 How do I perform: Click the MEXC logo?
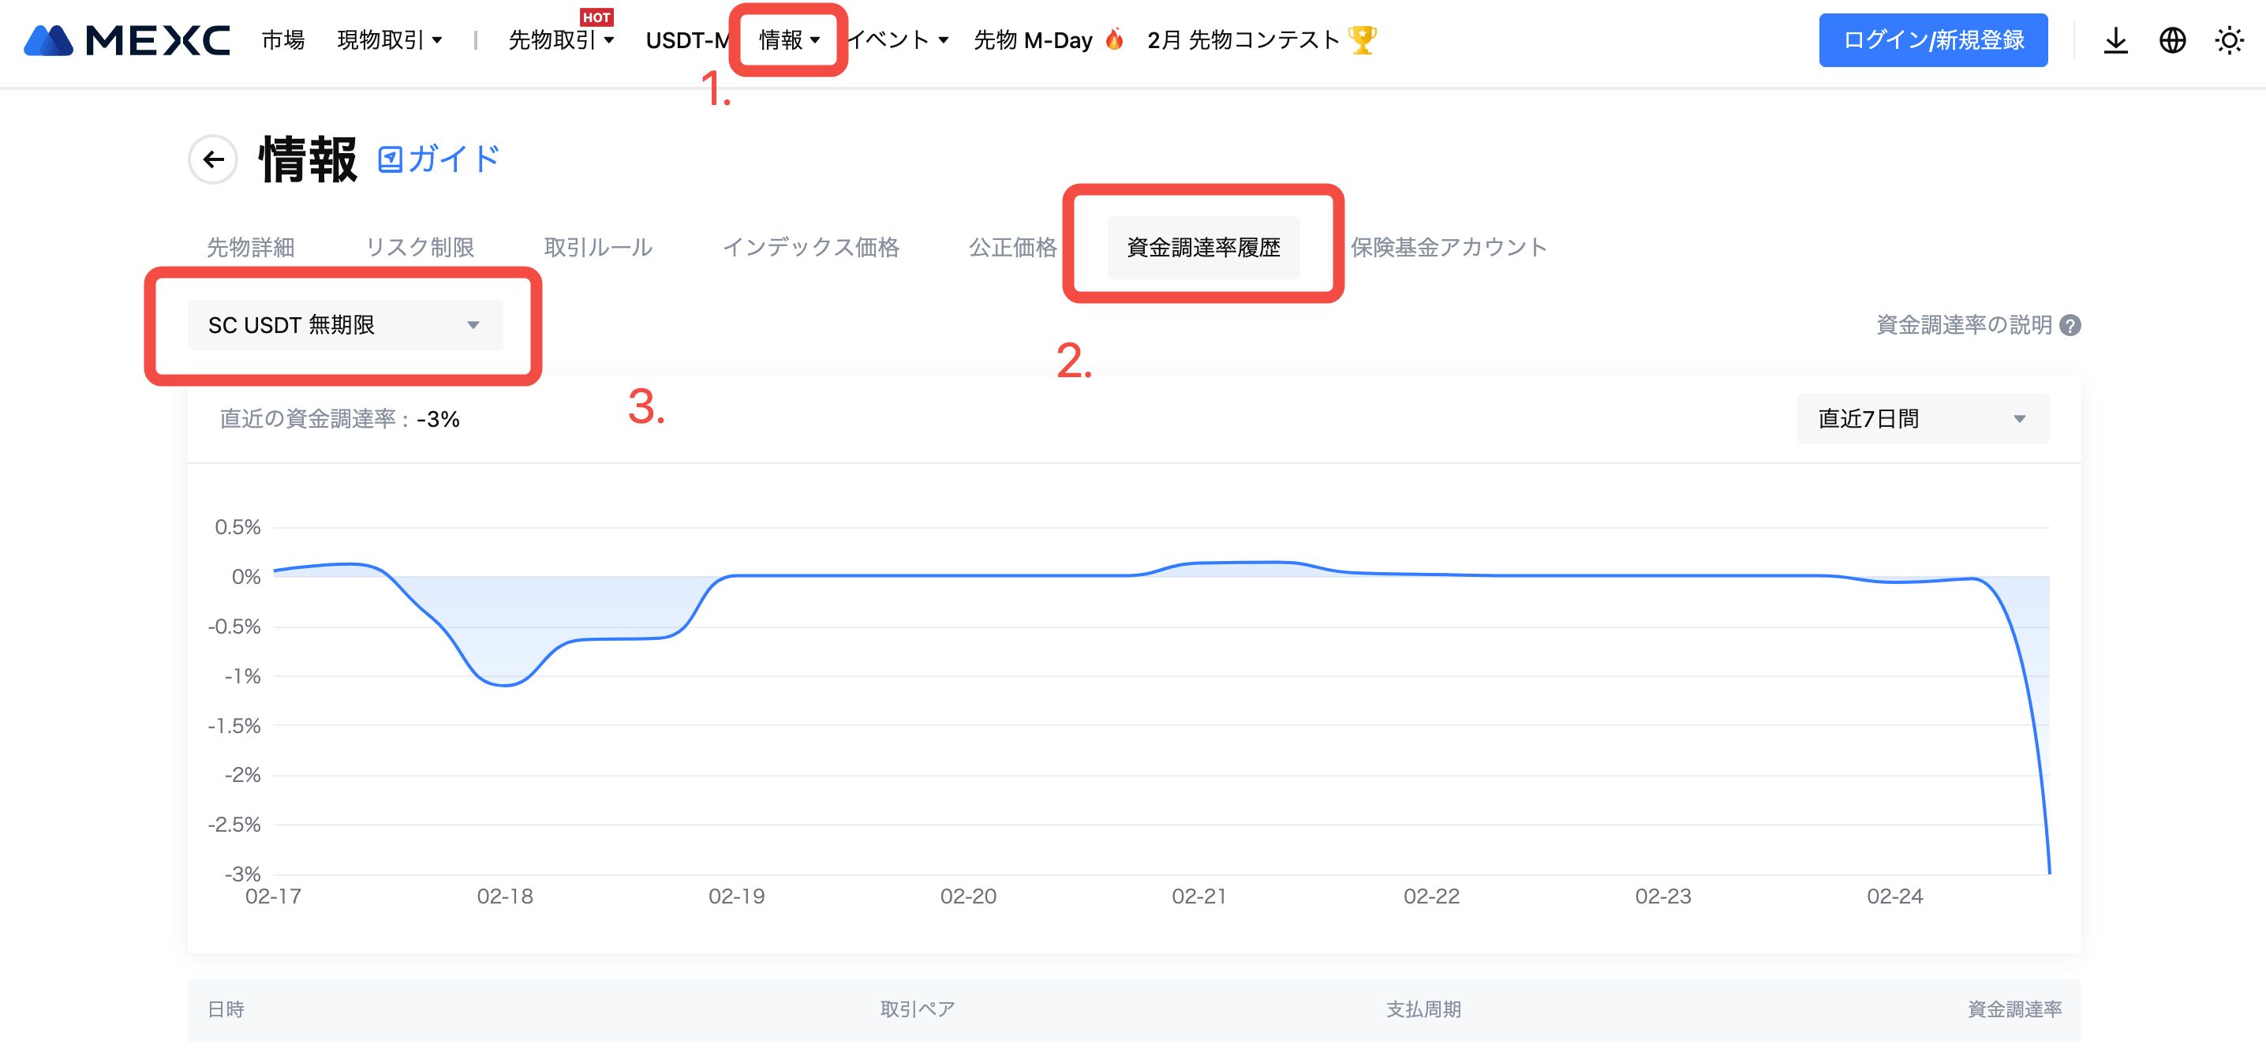[x=127, y=40]
